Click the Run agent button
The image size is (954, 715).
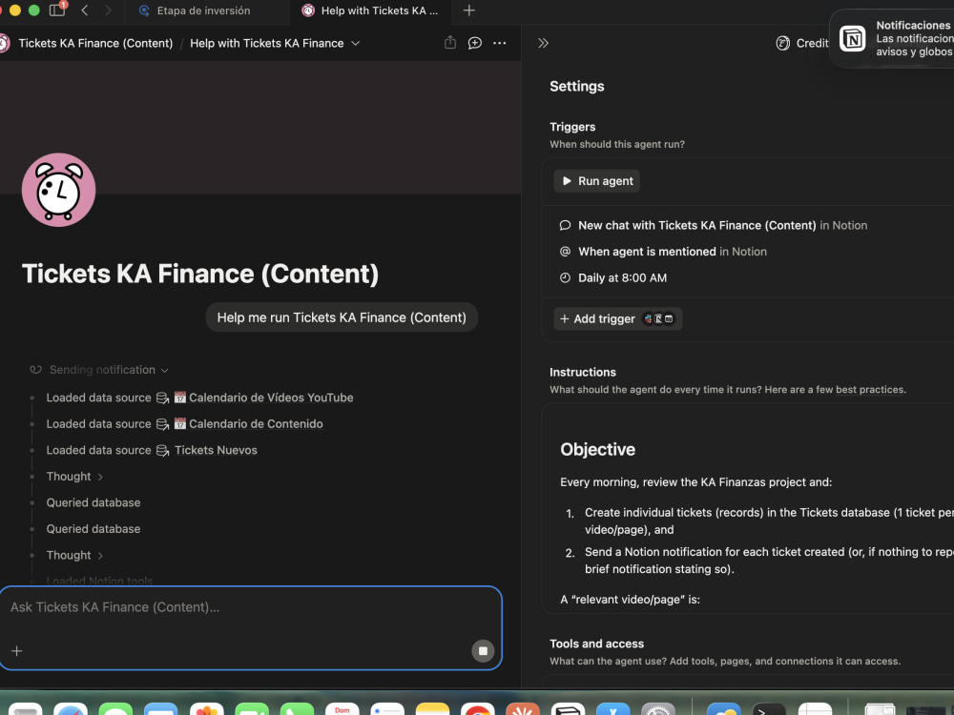(596, 181)
